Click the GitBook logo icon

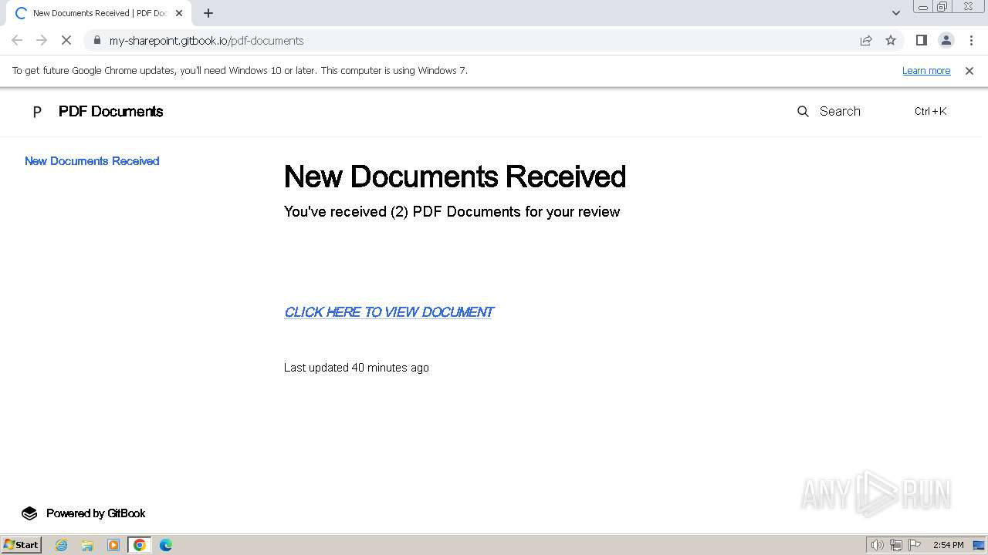(29, 513)
